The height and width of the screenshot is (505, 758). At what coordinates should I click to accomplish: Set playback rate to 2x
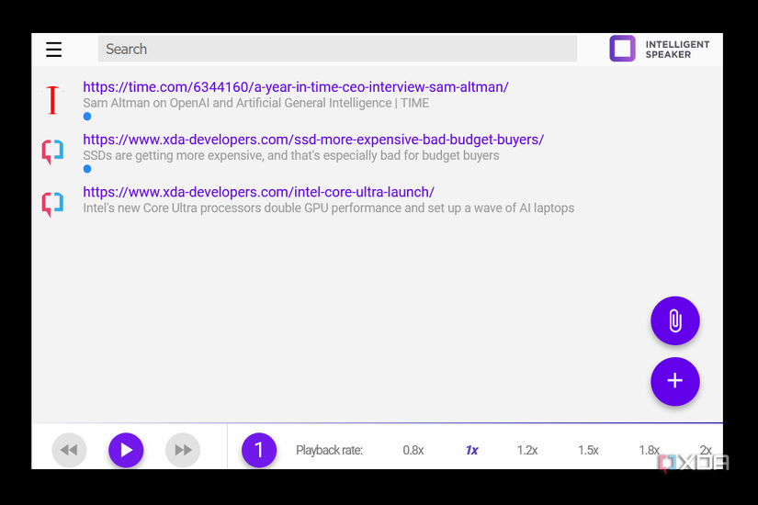(706, 451)
